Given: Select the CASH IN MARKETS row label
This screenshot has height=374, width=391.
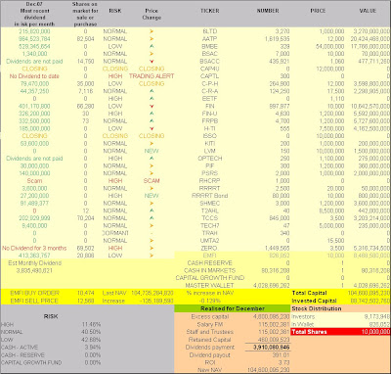Looking at the screenshot, I should 210,270.
